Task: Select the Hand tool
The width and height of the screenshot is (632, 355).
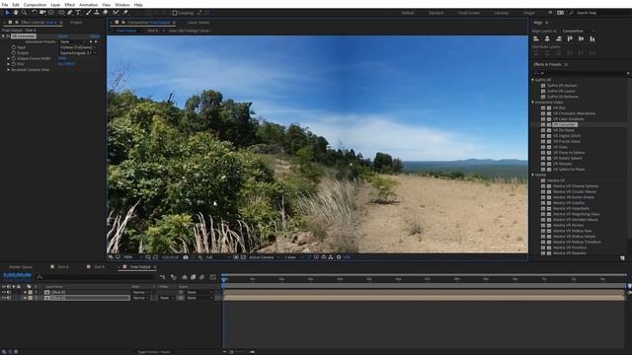Action: point(16,13)
